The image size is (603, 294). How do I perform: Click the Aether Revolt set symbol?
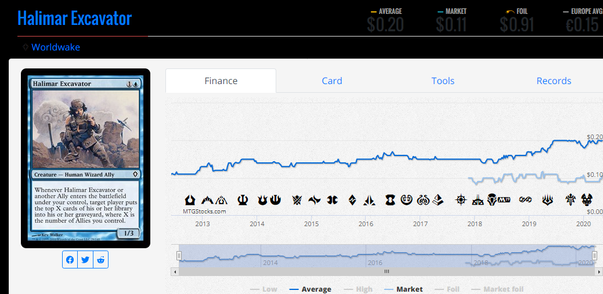(423, 200)
